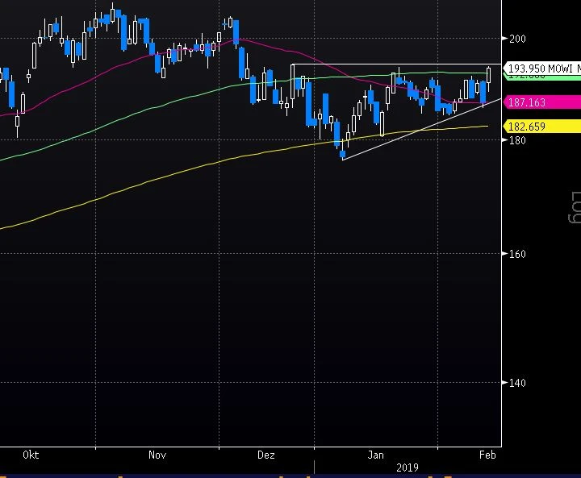The height and width of the screenshot is (478, 581).
Task: Click the latest white candlestick in February
Action: point(490,76)
